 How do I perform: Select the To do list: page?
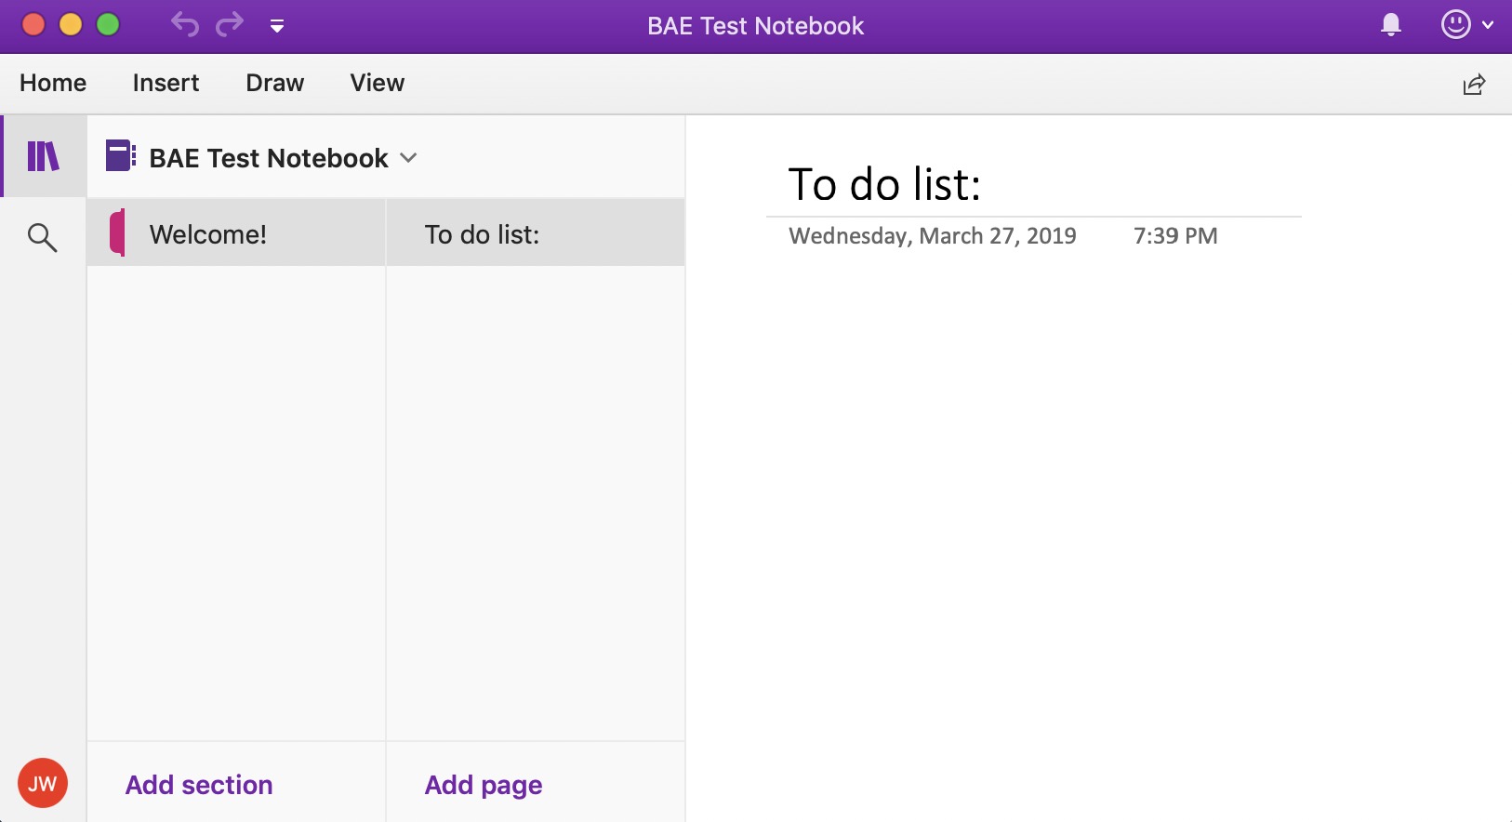pos(536,233)
